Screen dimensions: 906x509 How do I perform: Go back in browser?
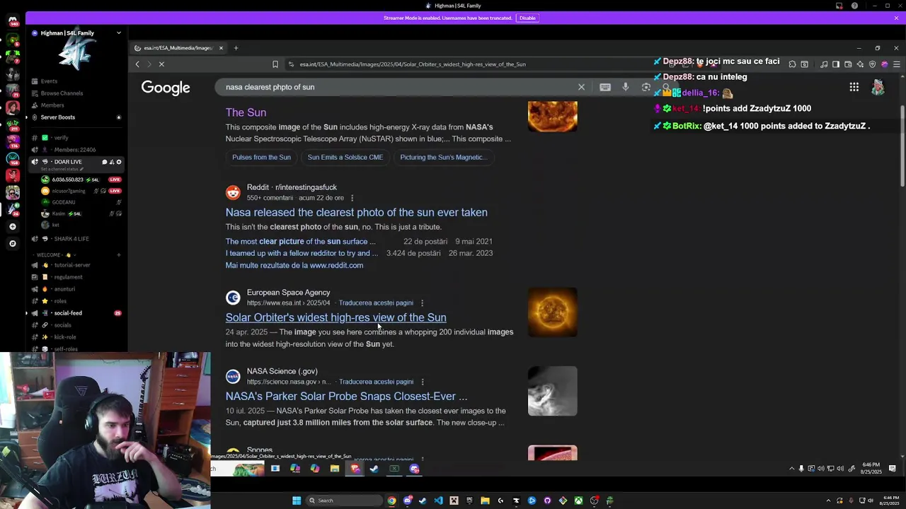pos(137,64)
